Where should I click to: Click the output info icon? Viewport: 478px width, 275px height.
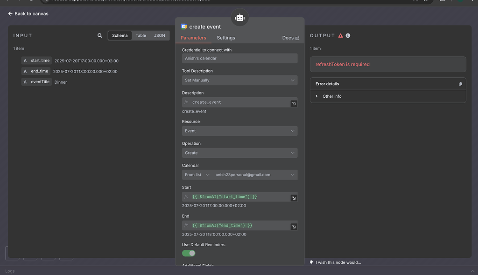coord(348,35)
